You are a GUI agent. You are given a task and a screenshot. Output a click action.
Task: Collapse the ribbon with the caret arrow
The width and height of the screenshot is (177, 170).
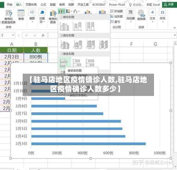[x=175, y=28]
